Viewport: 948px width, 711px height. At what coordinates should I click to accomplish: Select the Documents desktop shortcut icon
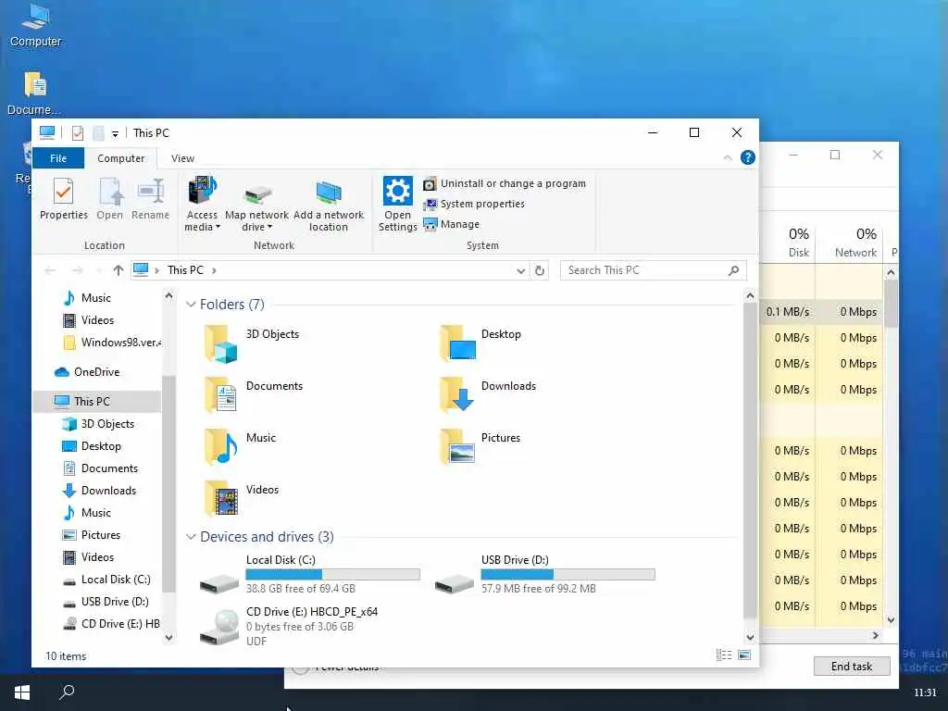click(34, 94)
